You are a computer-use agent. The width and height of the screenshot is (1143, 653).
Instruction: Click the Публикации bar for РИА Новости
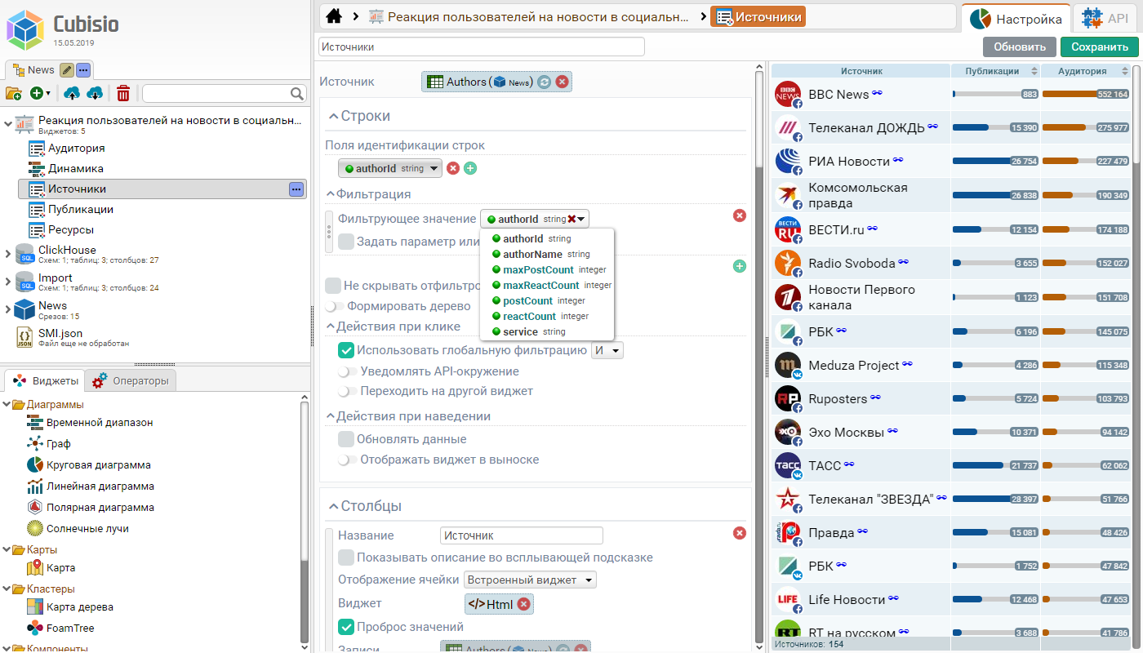(995, 162)
